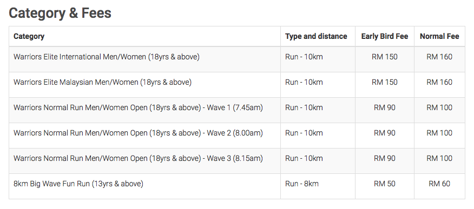Click the Early Bird Fee column header
This screenshot has height=209, width=474.
[385, 36]
